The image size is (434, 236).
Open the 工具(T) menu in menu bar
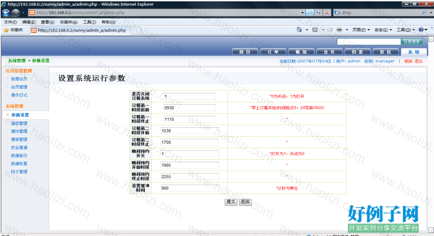(89, 22)
